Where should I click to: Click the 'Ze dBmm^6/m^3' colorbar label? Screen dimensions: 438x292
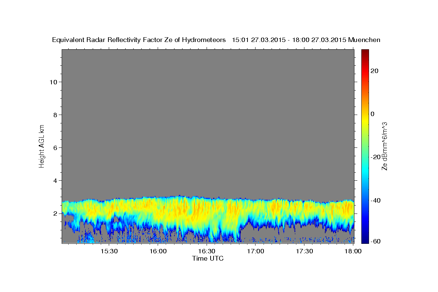384,146
